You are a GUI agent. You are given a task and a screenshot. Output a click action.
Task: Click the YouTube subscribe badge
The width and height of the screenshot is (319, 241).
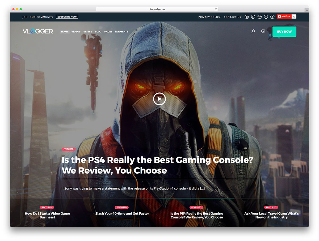pyautogui.click(x=284, y=16)
